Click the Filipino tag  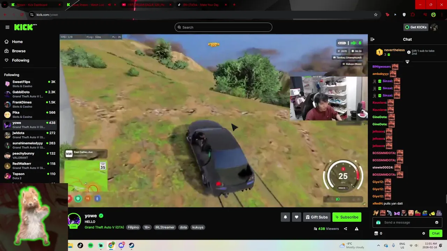pyautogui.click(x=133, y=227)
